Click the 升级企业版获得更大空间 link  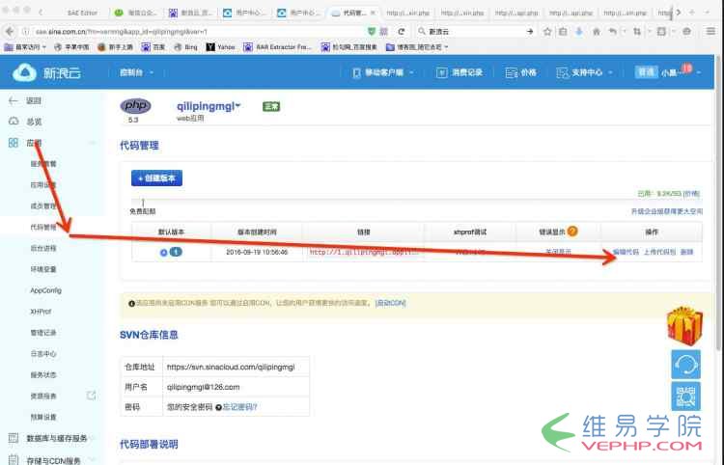tap(667, 211)
